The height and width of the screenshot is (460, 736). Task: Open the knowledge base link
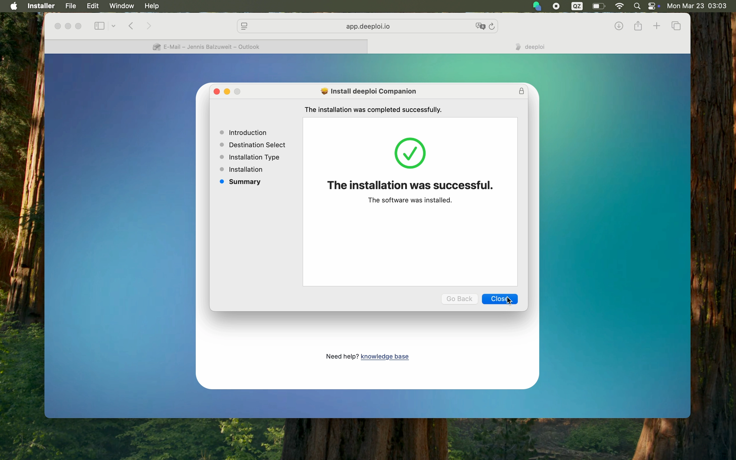coord(385,356)
